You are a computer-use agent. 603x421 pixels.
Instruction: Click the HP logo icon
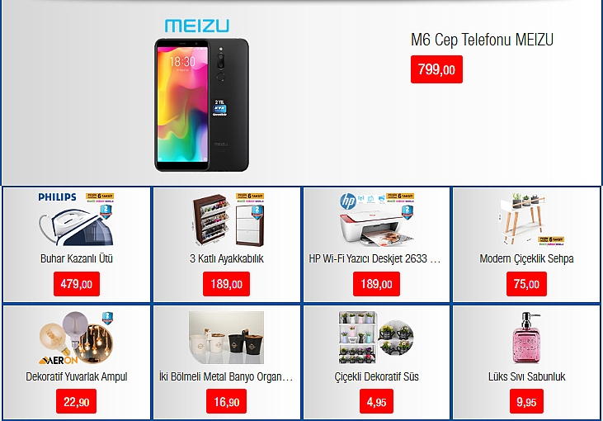tap(348, 201)
